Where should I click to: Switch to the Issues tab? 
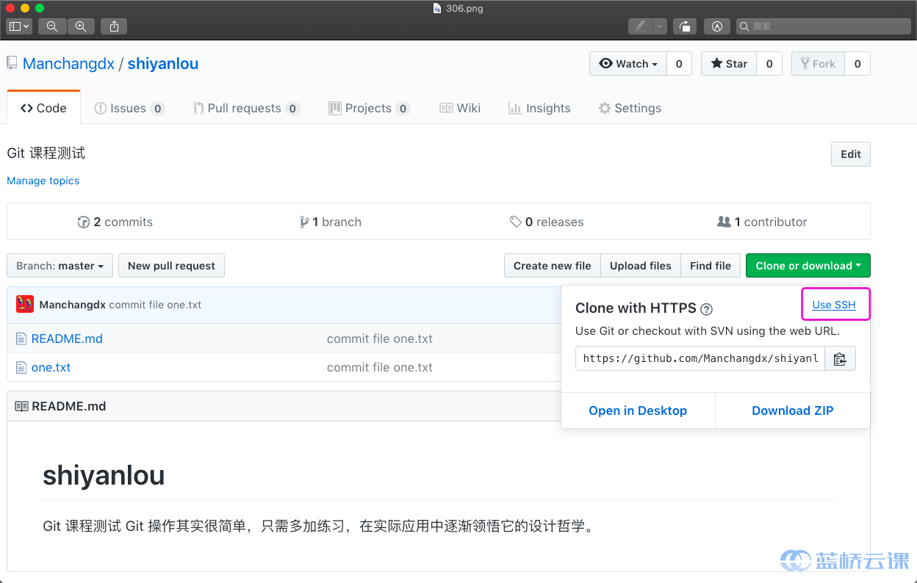129,108
